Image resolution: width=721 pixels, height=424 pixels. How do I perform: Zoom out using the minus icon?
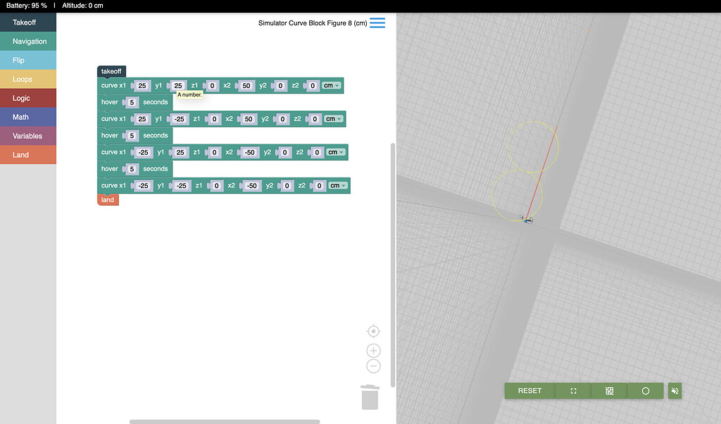[373, 366]
